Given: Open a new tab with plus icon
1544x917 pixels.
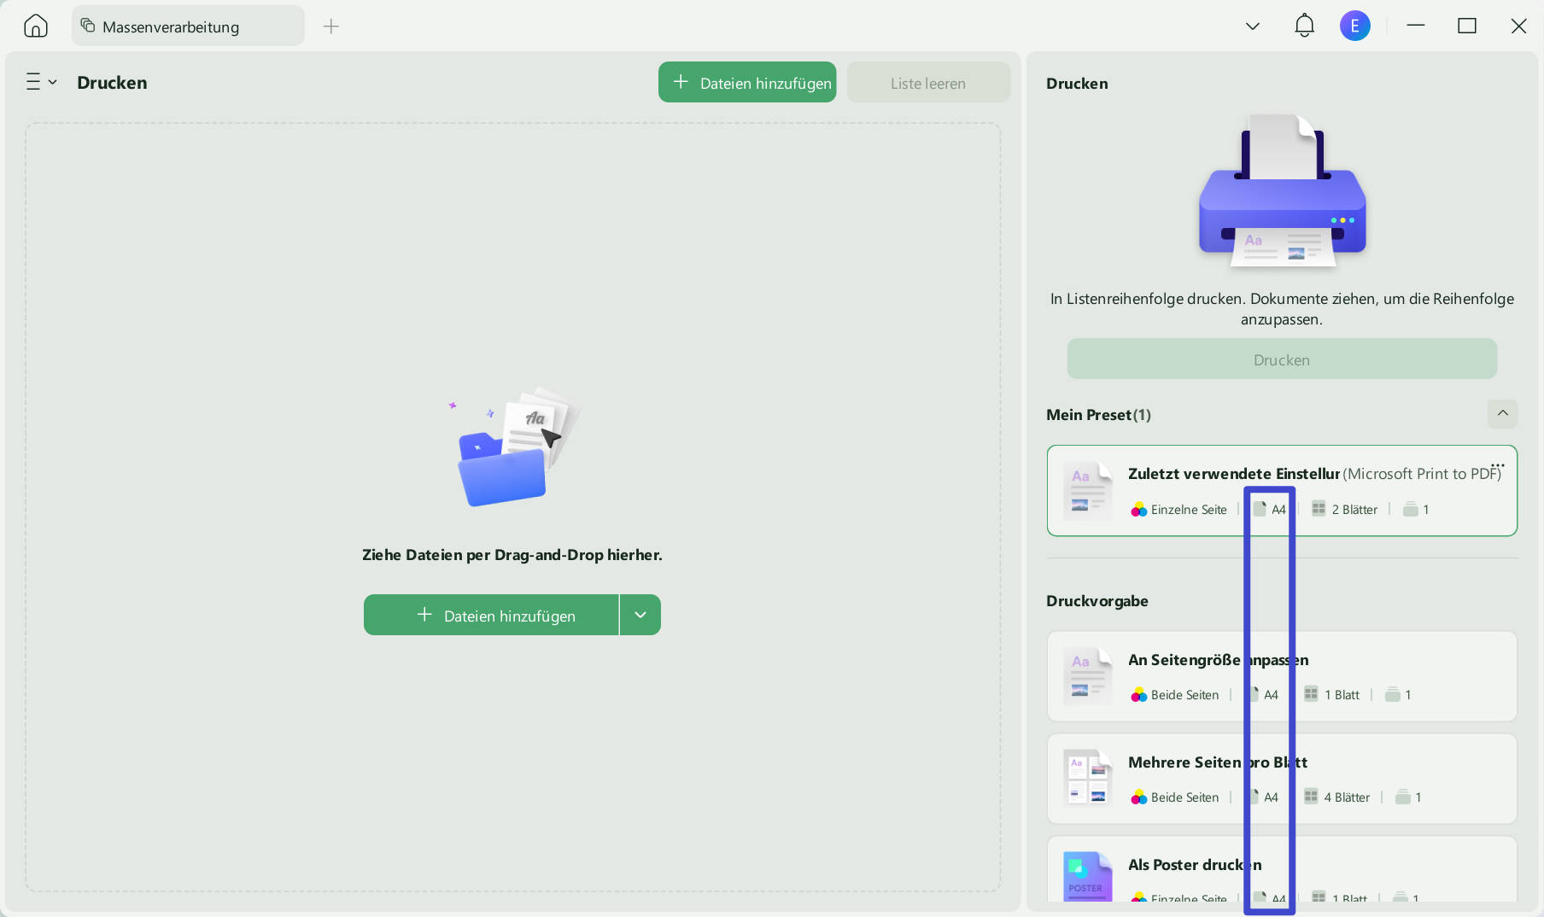Looking at the screenshot, I should pyautogui.click(x=331, y=26).
